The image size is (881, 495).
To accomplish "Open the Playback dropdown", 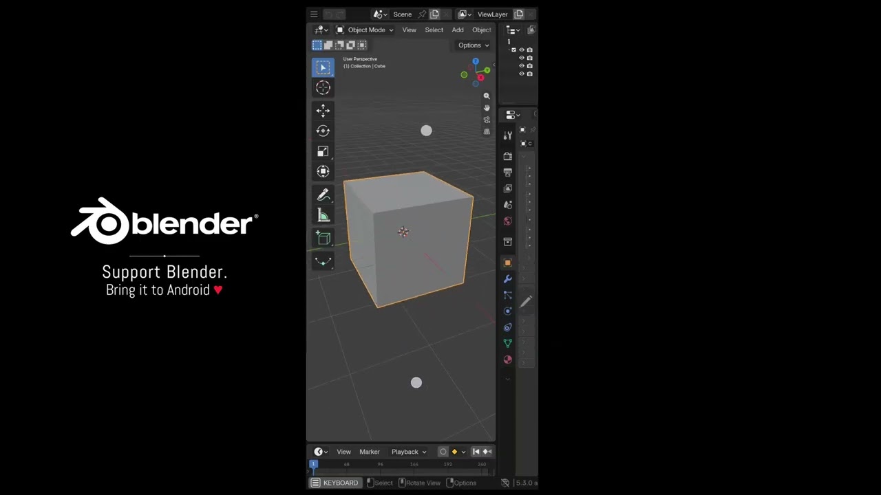I will (409, 452).
